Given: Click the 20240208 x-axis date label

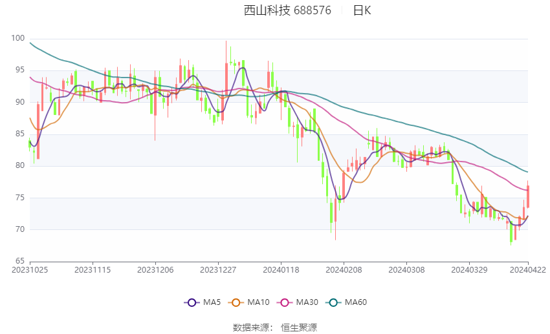Looking at the screenshot, I should point(344,270).
